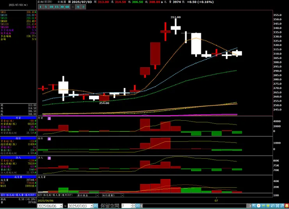The height and width of the screenshot is (209, 289).
Task: Click the 成交量 blue panel header
Action: click(18, 177)
